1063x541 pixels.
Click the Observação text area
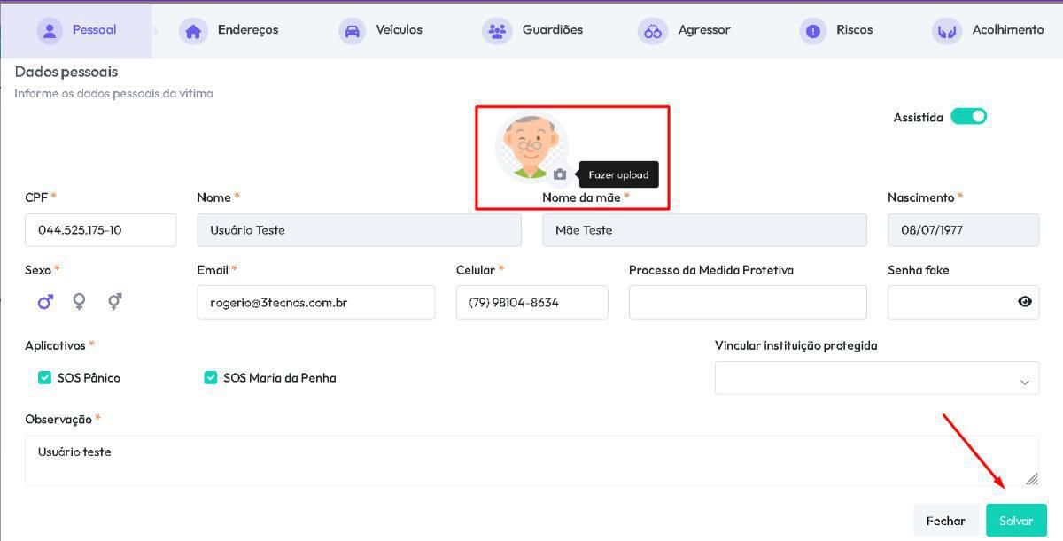click(x=531, y=460)
